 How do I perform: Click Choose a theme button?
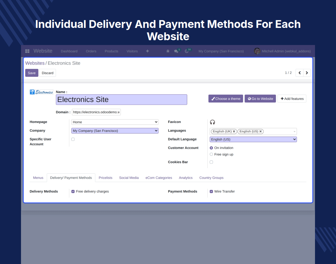click(226, 99)
